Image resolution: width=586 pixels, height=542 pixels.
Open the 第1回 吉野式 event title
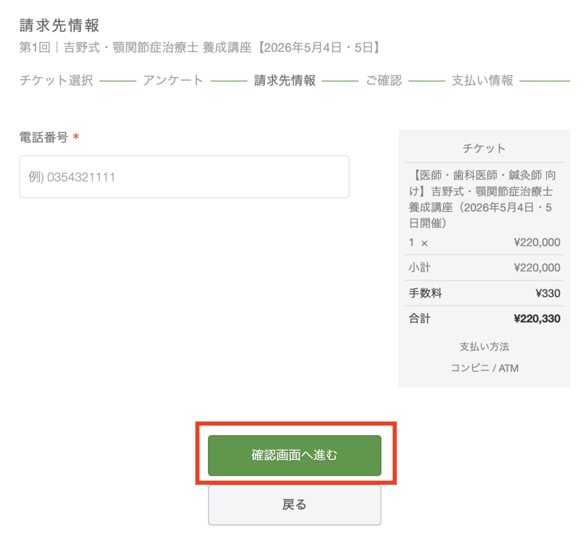point(200,47)
